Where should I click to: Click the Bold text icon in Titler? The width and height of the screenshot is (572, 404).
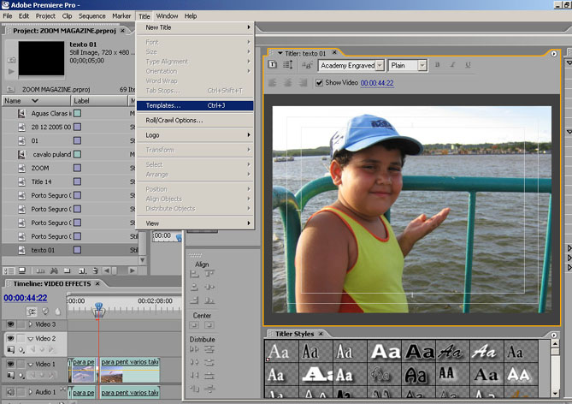coord(437,65)
